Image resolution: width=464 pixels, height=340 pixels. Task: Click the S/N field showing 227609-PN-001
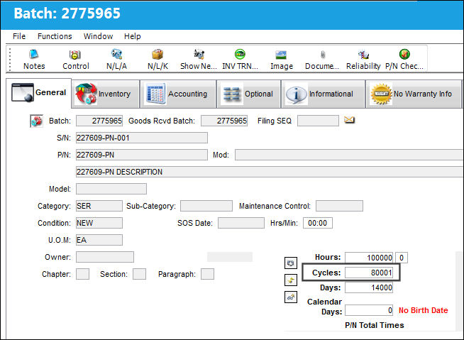pos(142,138)
